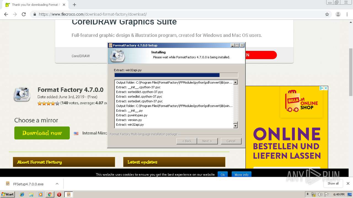This screenshot has height=198, width=353.
Task: Open the About Format Factory section header
Action: [64, 162]
